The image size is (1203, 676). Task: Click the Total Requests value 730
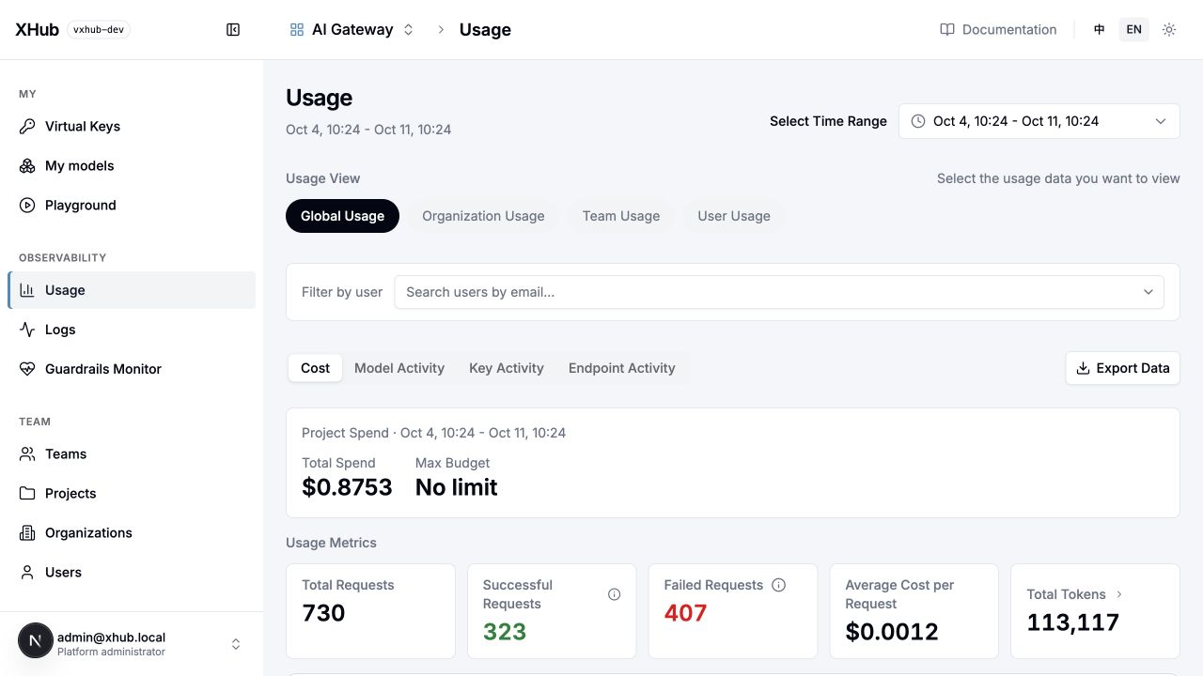click(x=323, y=613)
